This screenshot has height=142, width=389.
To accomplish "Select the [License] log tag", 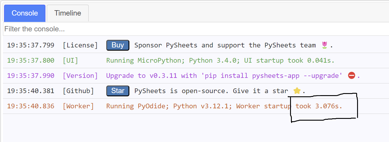I will [x=80, y=45].
